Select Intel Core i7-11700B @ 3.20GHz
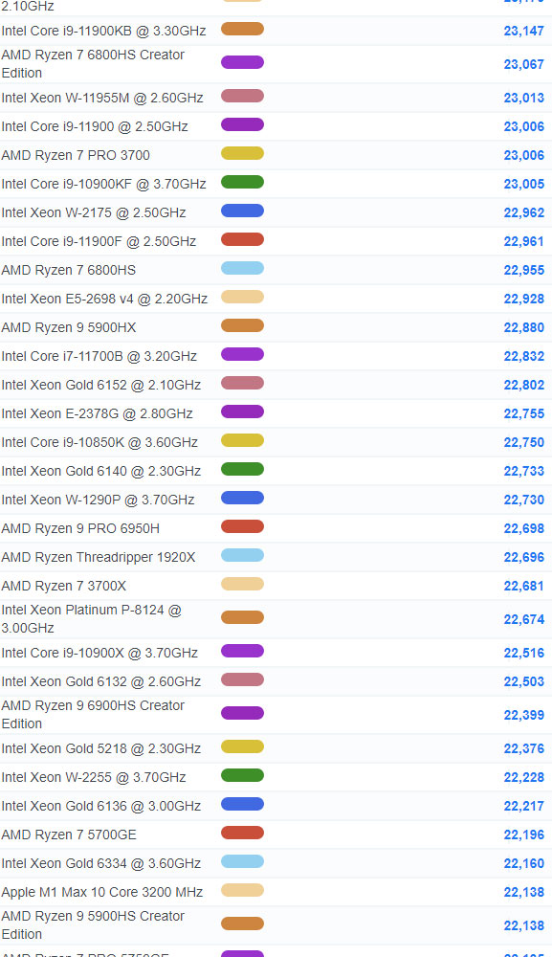Screen dimensions: 552x957 (x=99, y=356)
